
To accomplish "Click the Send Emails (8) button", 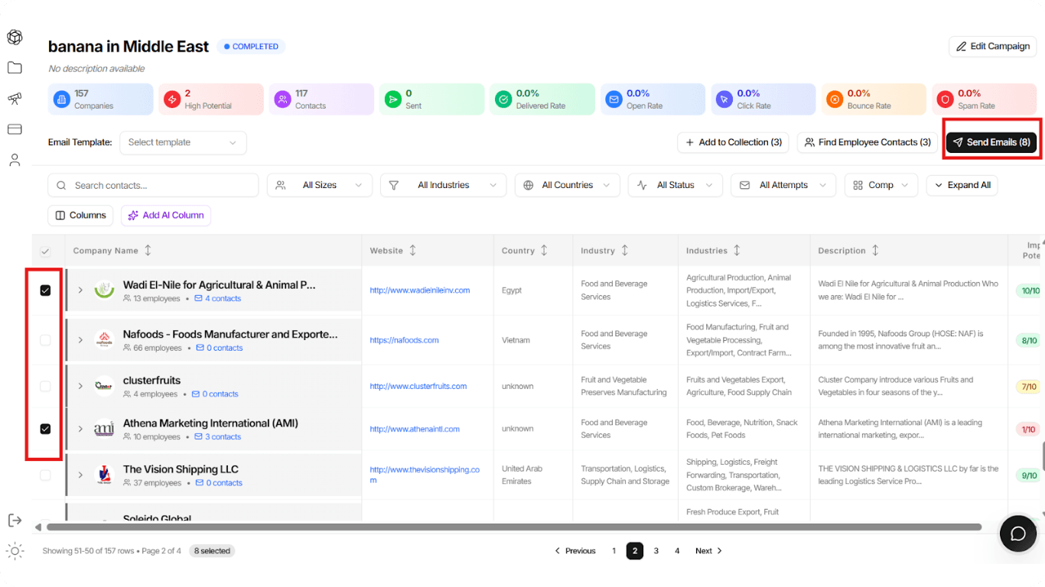I will (x=991, y=141).
